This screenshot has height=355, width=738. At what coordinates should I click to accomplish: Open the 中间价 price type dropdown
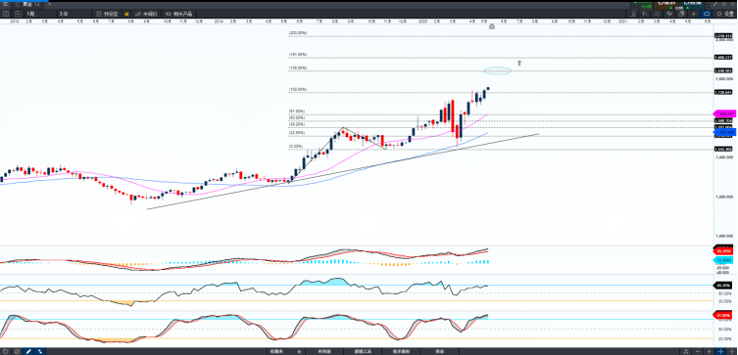coord(146,14)
